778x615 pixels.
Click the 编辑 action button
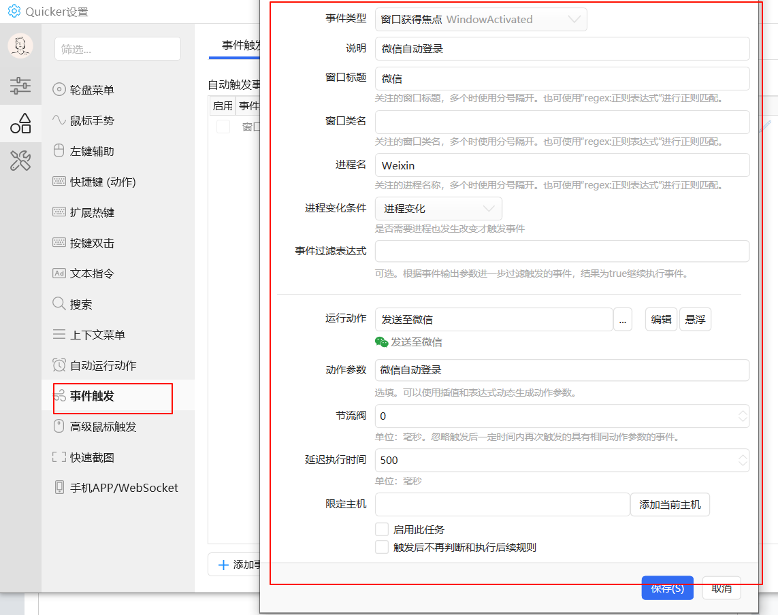661,319
